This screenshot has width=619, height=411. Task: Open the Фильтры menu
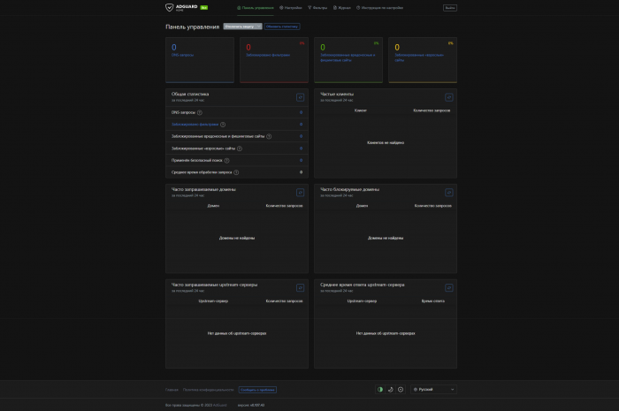click(x=317, y=7)
